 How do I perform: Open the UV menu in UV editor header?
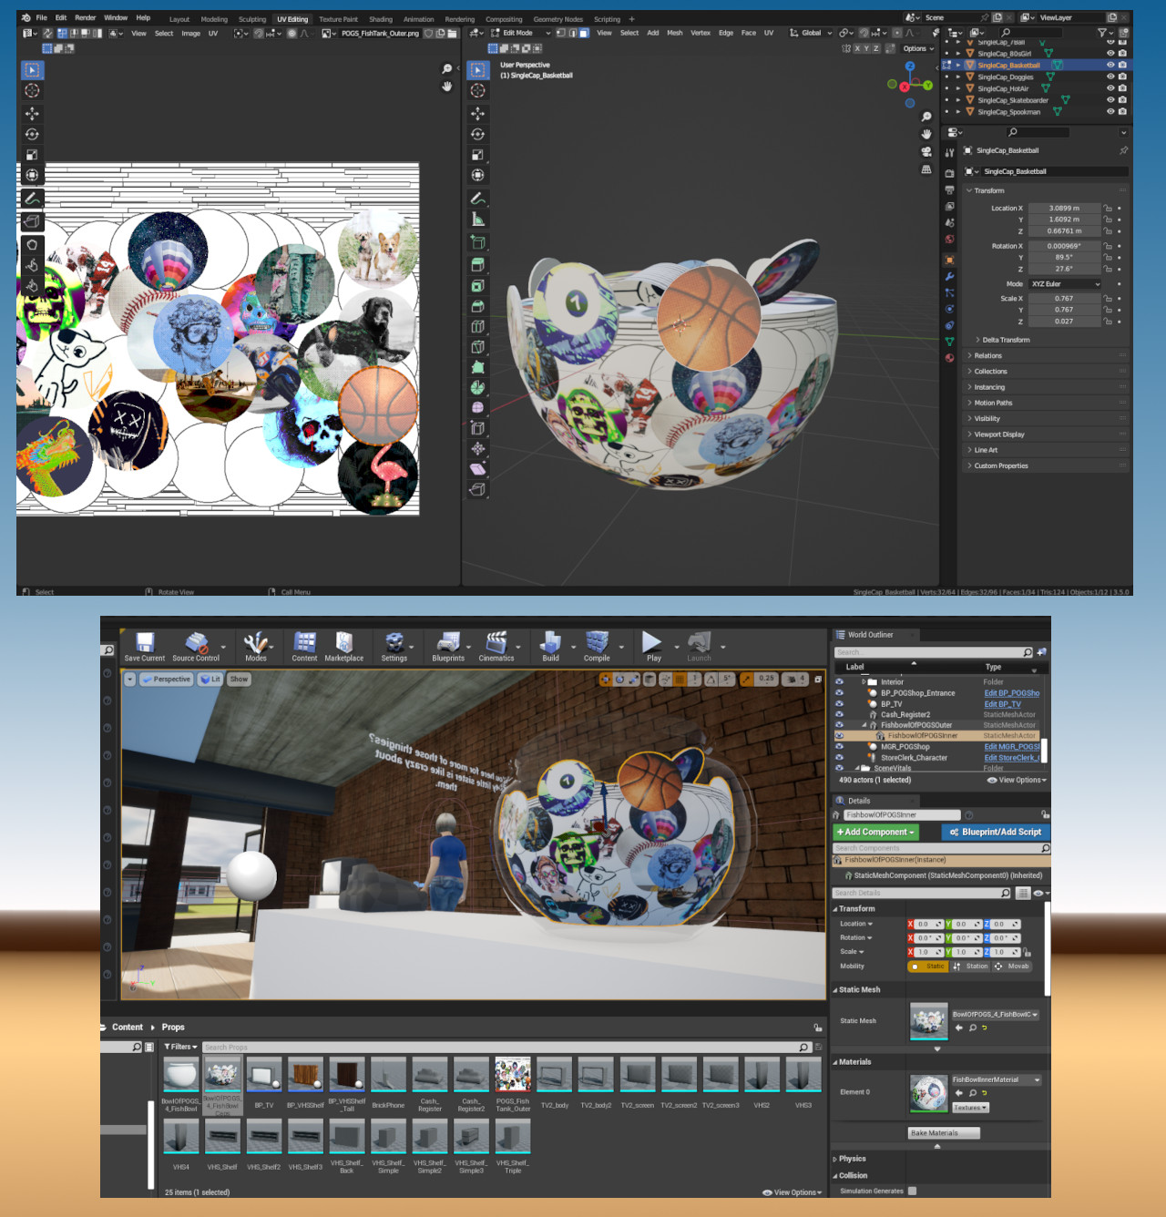tap(213, 34)
